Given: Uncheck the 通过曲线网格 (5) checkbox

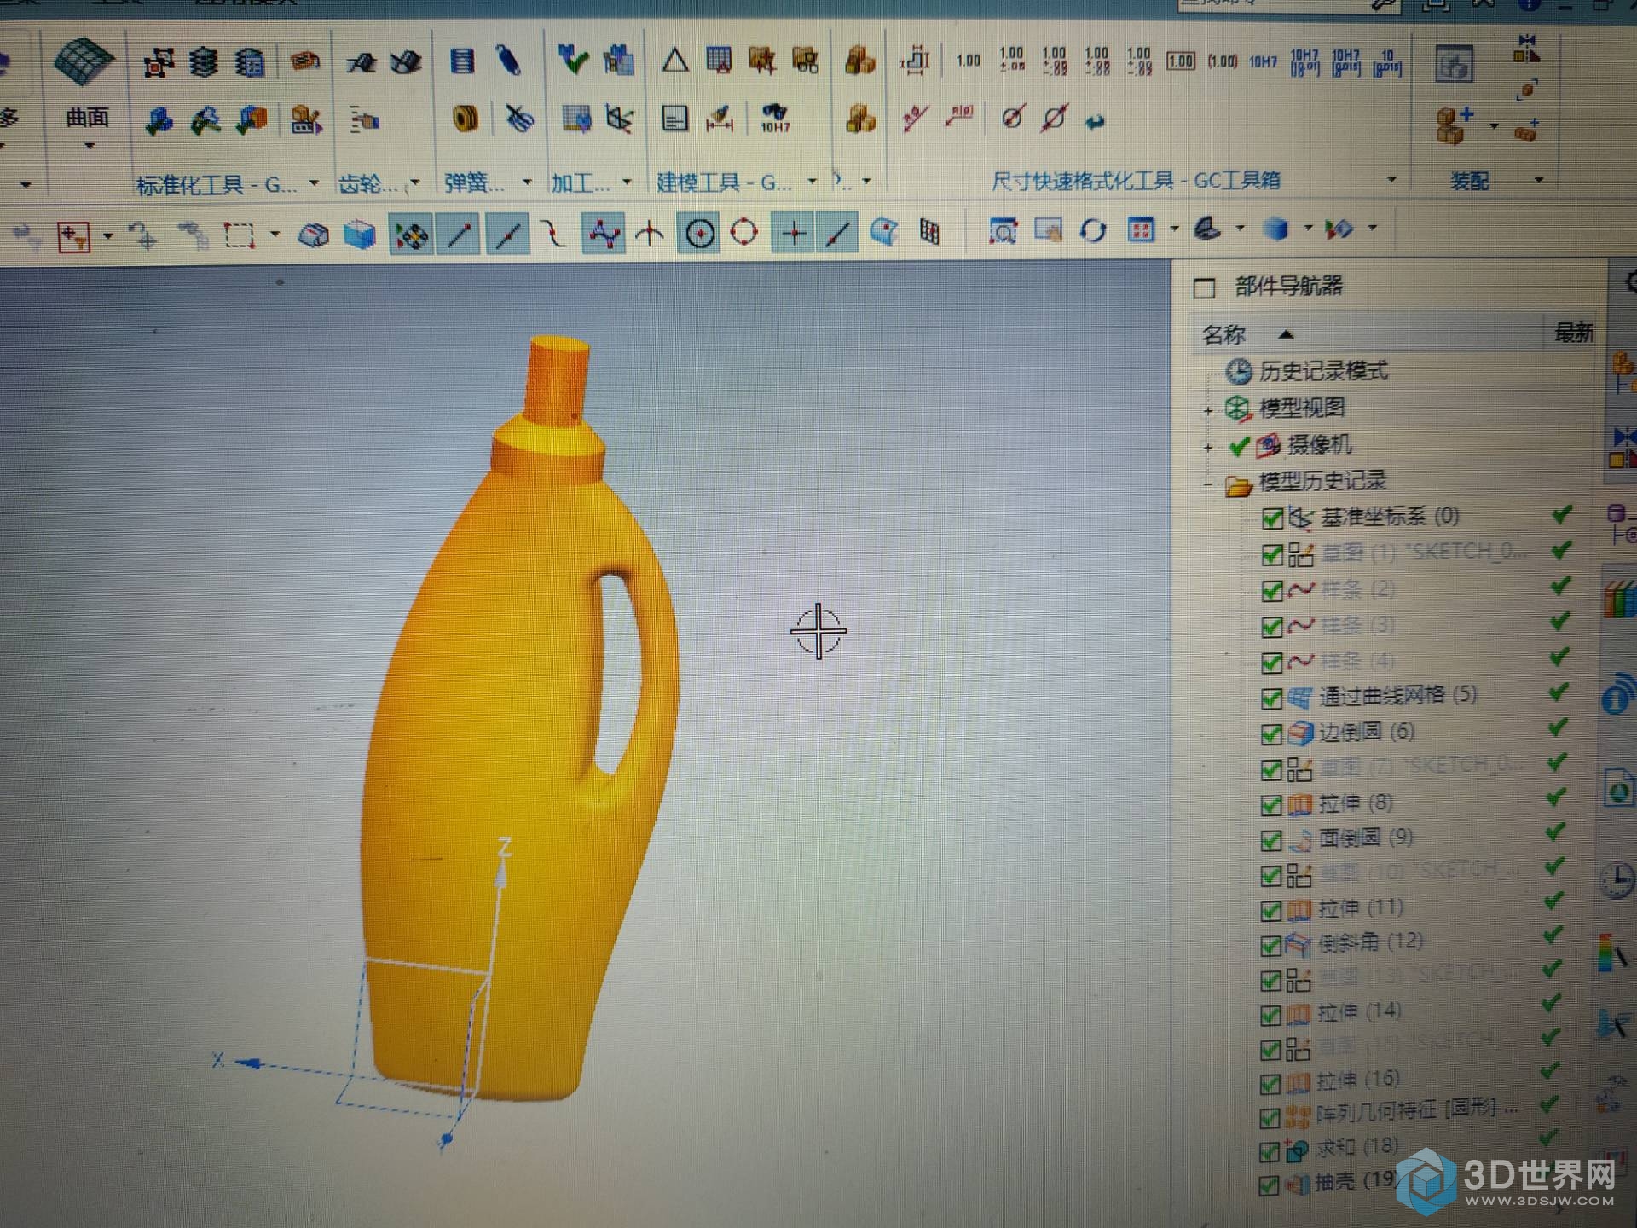Looking at the screenshot, I should click(1271, 698).
